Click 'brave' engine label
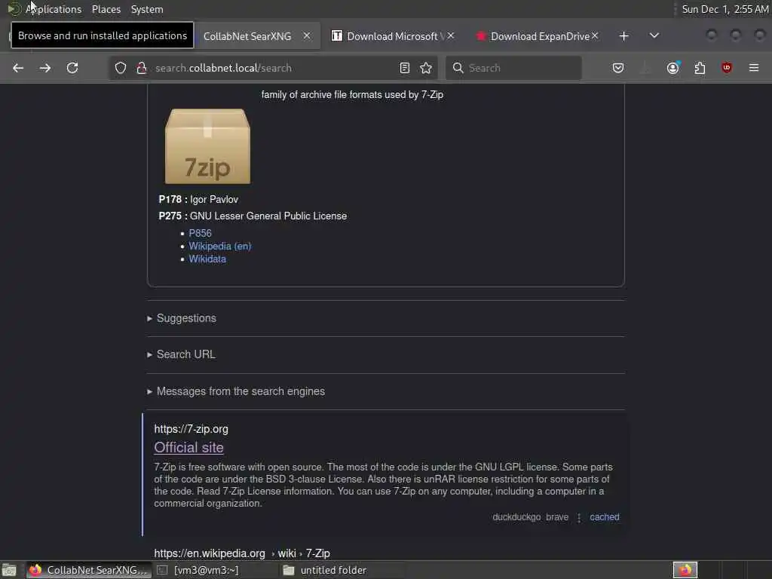 [x=557, y=517]
